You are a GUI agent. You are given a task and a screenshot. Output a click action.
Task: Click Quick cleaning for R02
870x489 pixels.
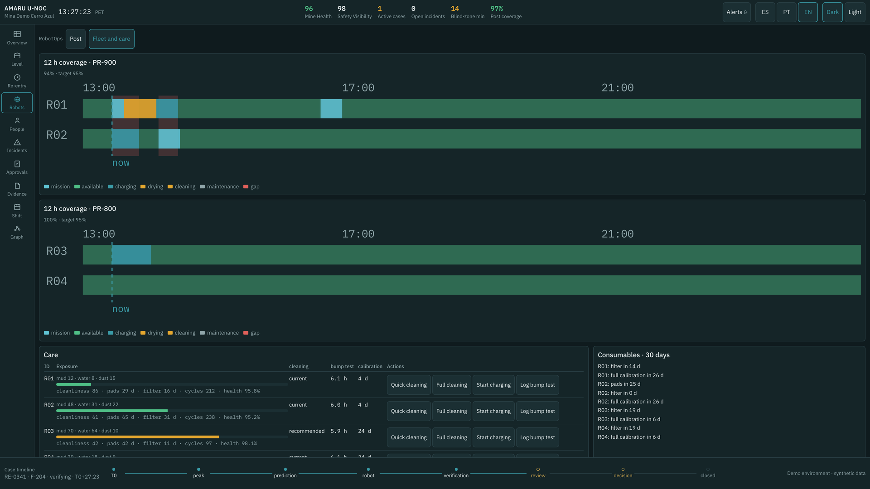point(409,411)
